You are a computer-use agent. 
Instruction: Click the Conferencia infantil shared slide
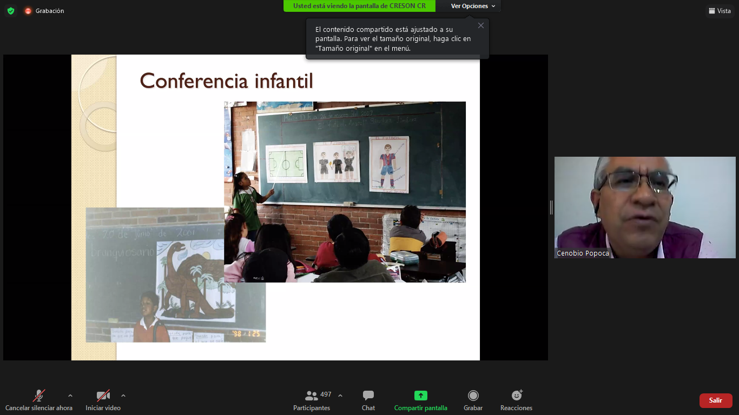coord(275,207)
